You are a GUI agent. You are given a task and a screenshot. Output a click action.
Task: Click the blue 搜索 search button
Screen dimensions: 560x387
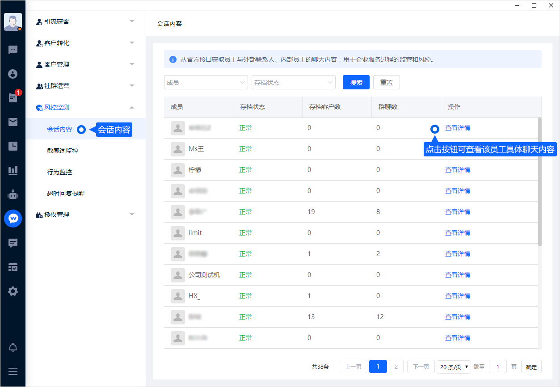coord(356,83)
